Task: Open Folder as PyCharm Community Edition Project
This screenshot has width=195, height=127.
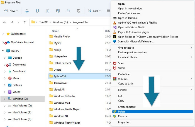Action: [x=148, y=37]
